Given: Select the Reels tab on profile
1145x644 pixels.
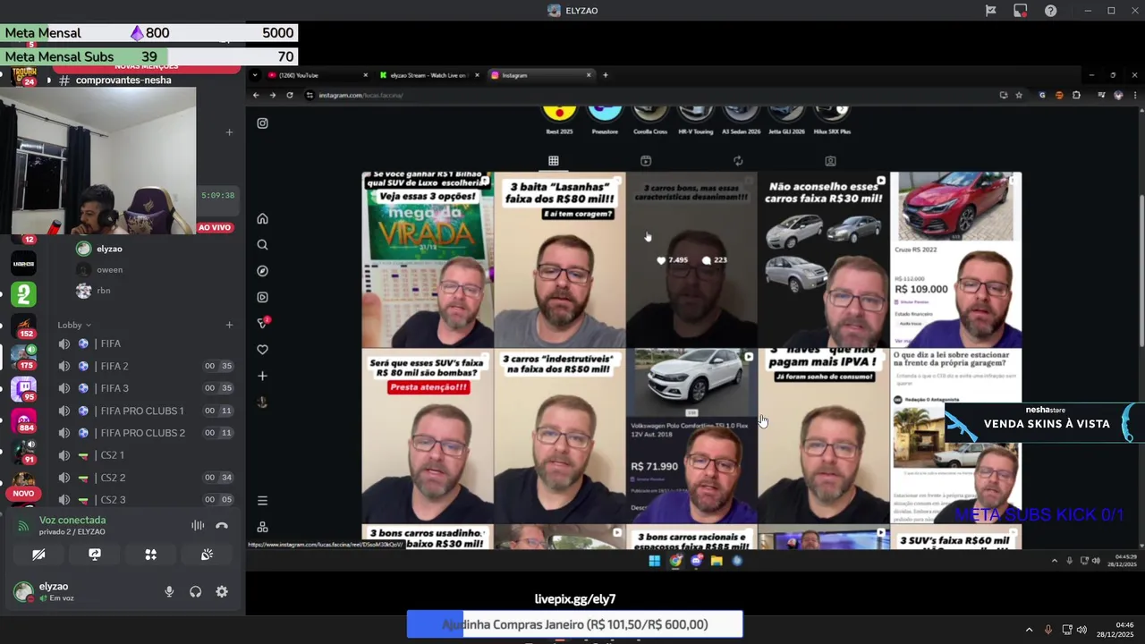Looking at the screenshot, I should [x=646, y=161].
